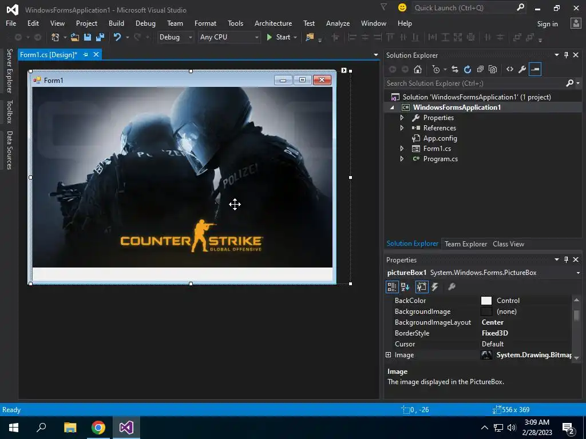
Task: Click the New Project toolbar icon
Action: tap(56, 37)
